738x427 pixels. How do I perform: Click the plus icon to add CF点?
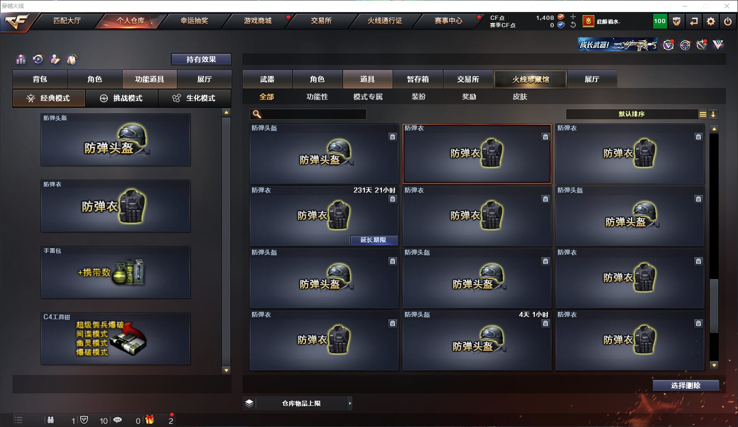(x=573, y=17)
